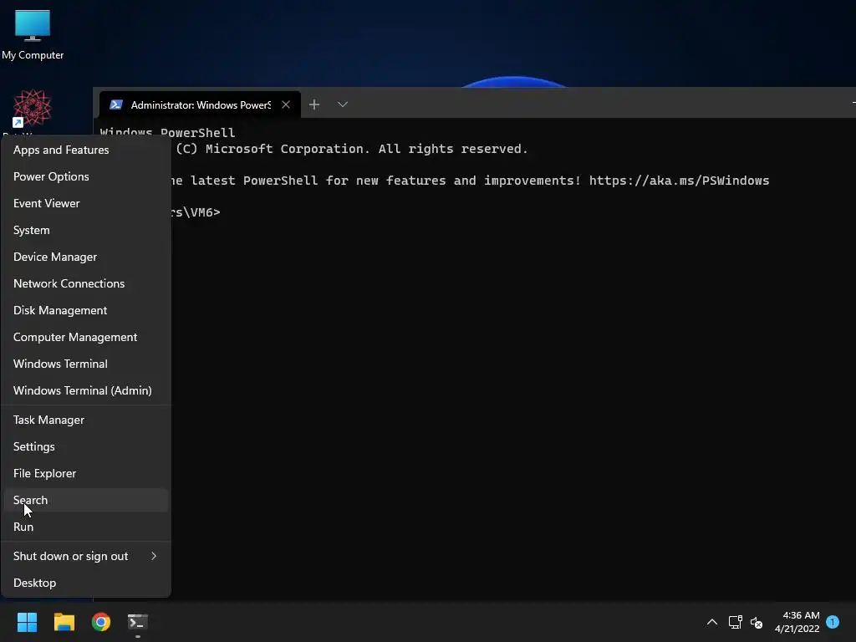Image resolution: width=856 pixels, height=642 pixels.
Task: Click the Windows Terminal taskbar icon
Action: pyautogui.click(x=138, y=622)
